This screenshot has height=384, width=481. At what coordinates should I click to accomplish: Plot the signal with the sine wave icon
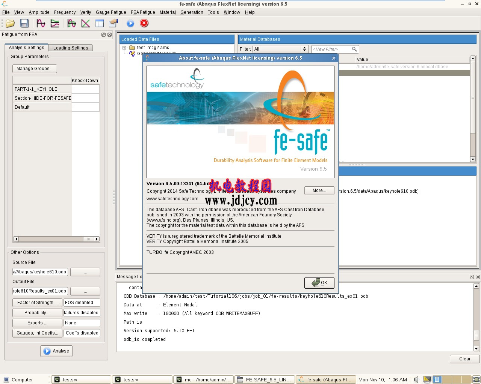tap(41, 23)
